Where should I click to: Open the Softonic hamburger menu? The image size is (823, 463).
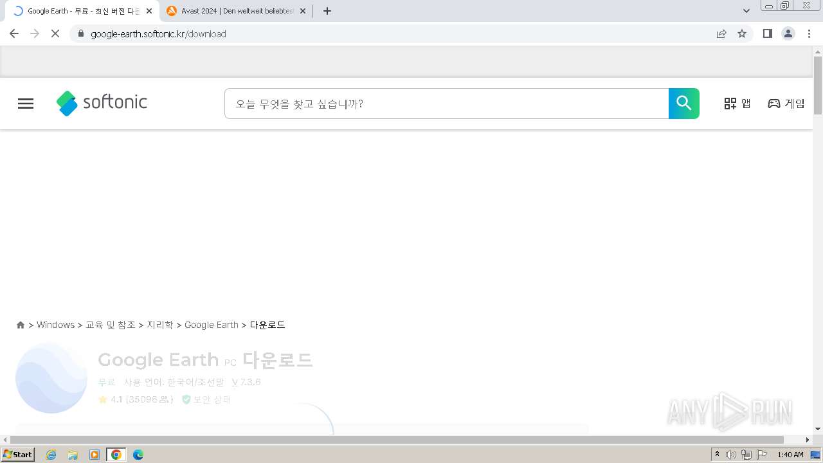tap(26, 104)
